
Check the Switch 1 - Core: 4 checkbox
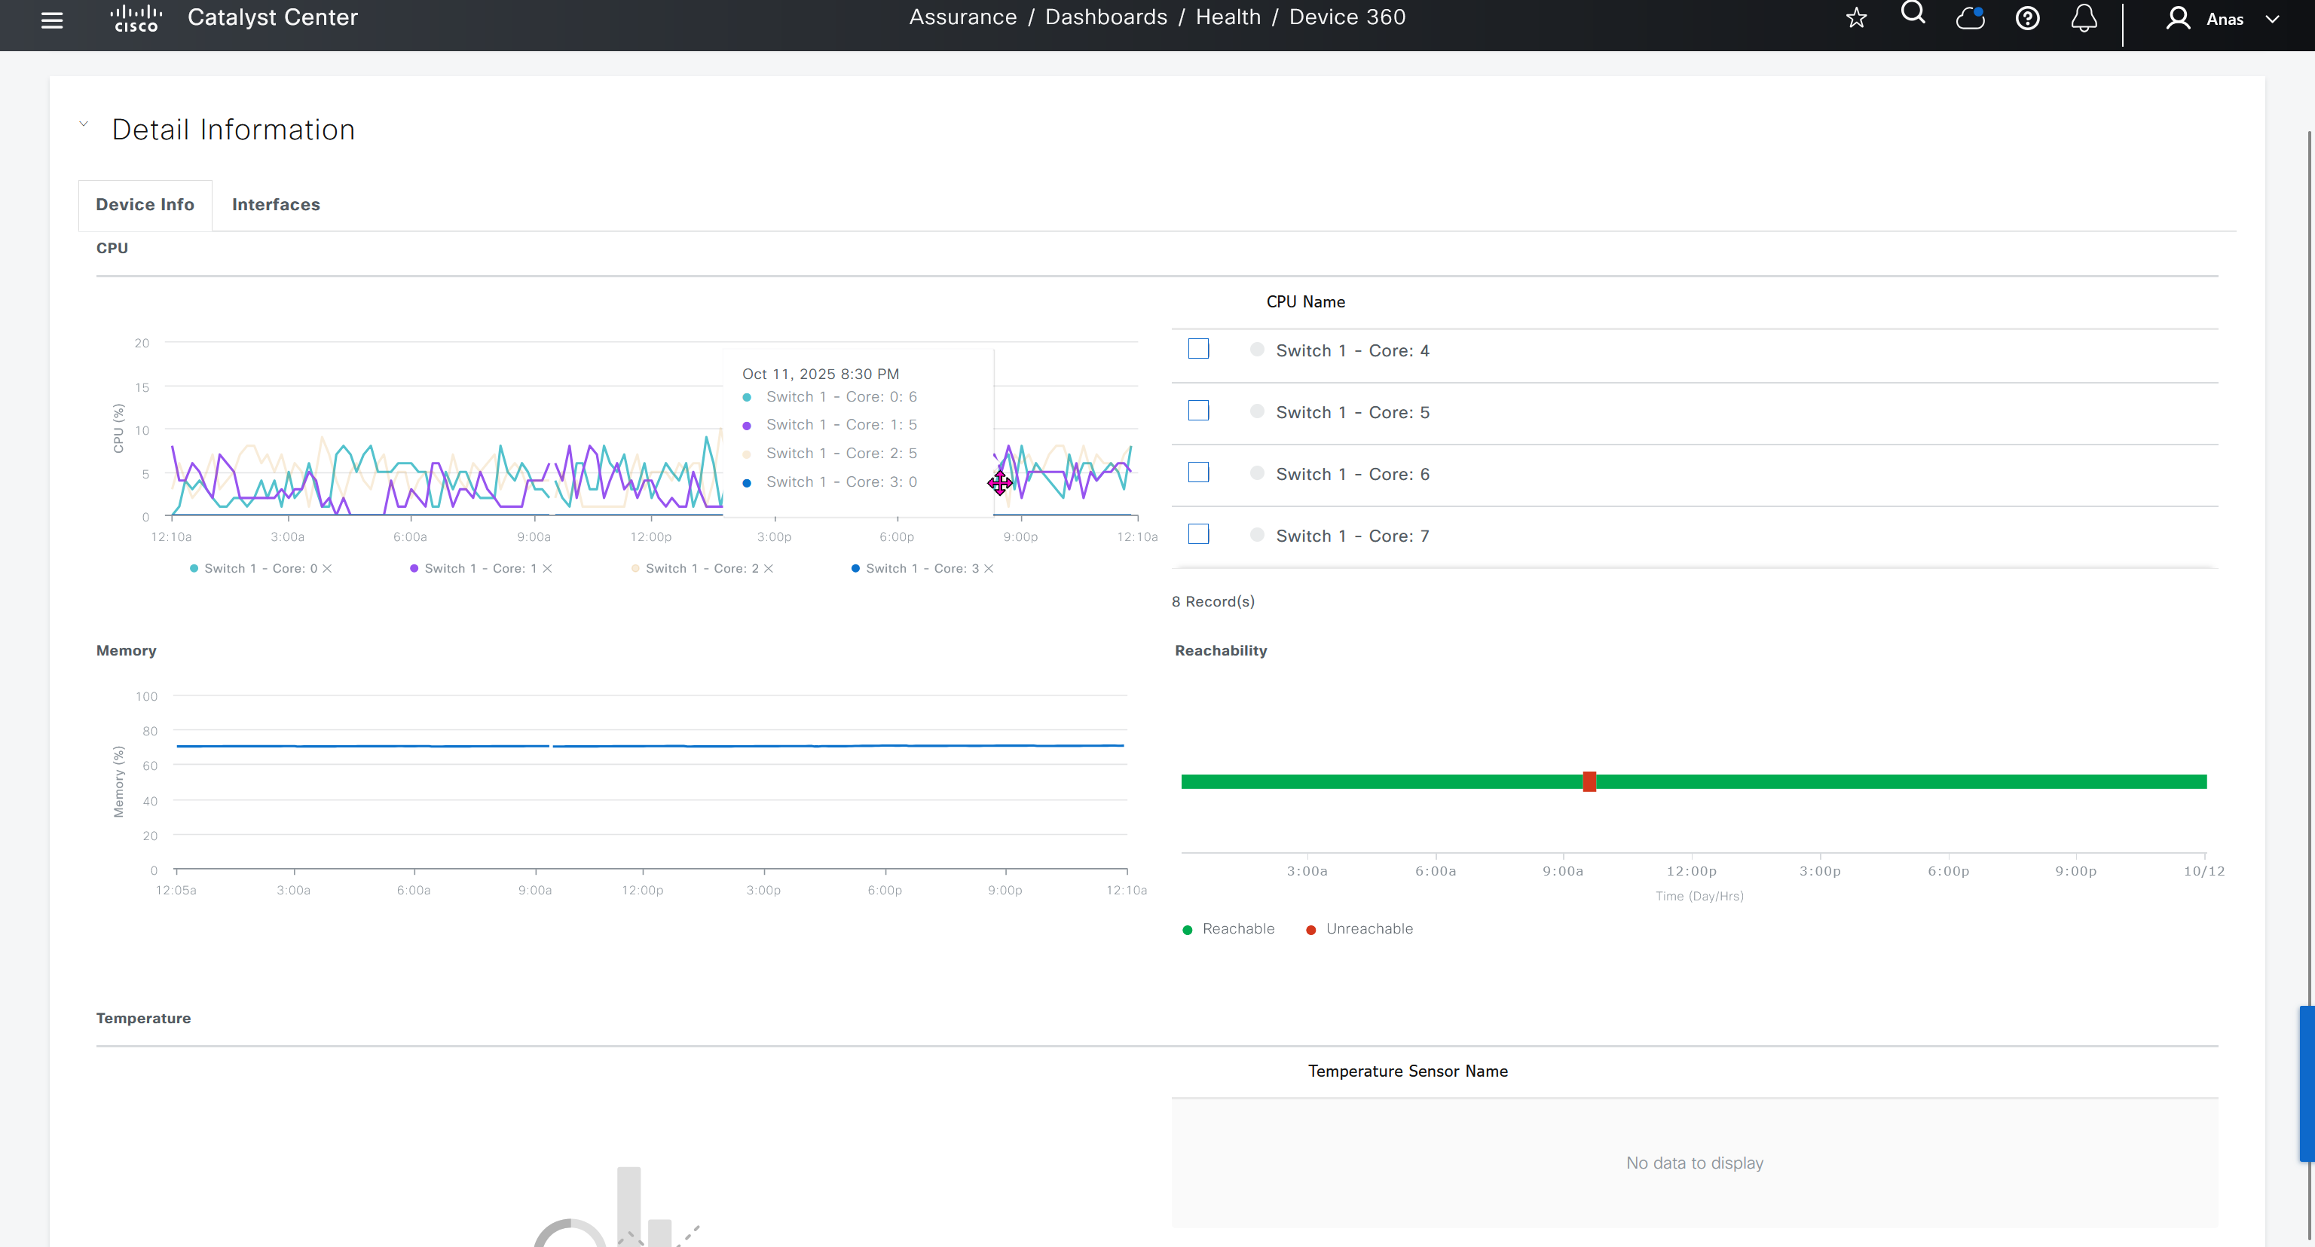click(x=1198, y=349)
